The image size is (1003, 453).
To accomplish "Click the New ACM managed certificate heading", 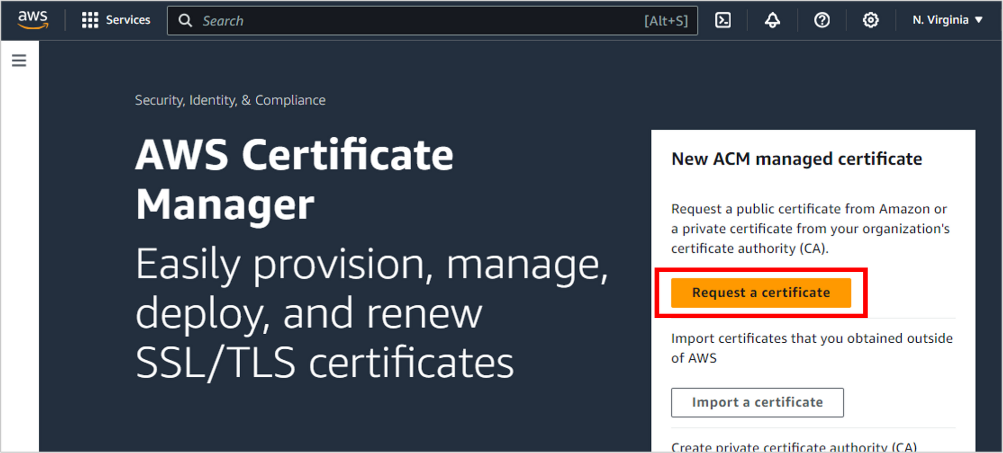I will click(x=796, y=159).
